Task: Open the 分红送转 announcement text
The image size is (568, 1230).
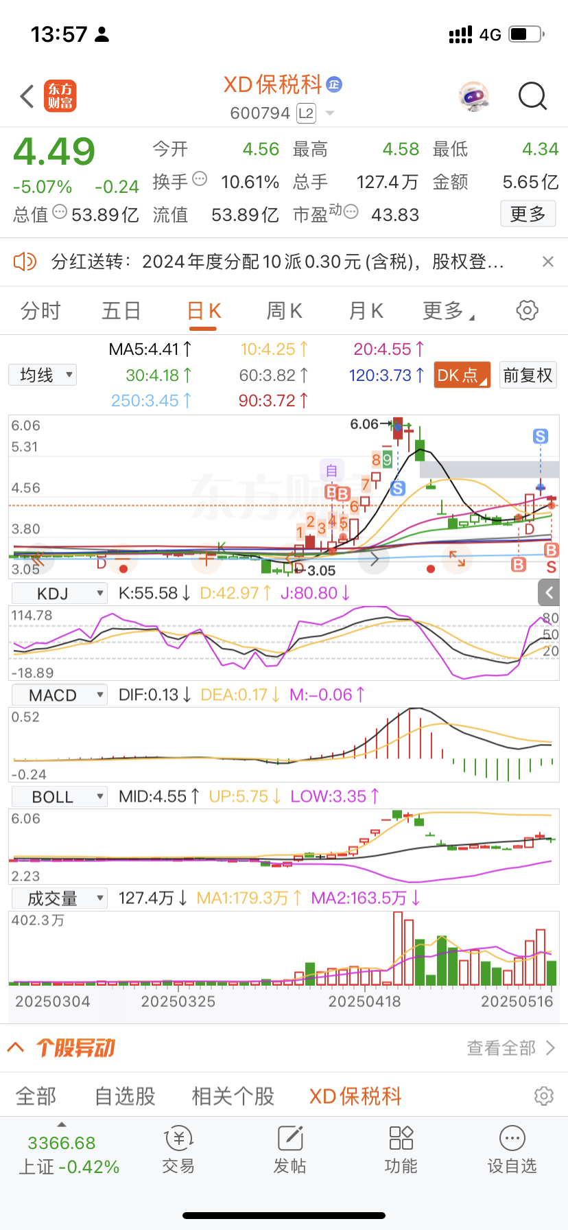Action: point(278,262)
